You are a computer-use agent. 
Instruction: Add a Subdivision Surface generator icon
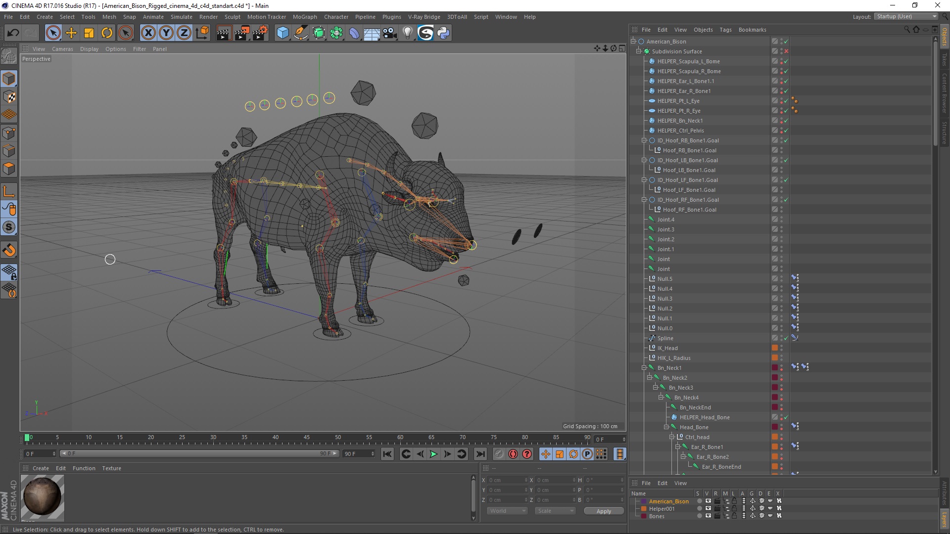point(319,33)
